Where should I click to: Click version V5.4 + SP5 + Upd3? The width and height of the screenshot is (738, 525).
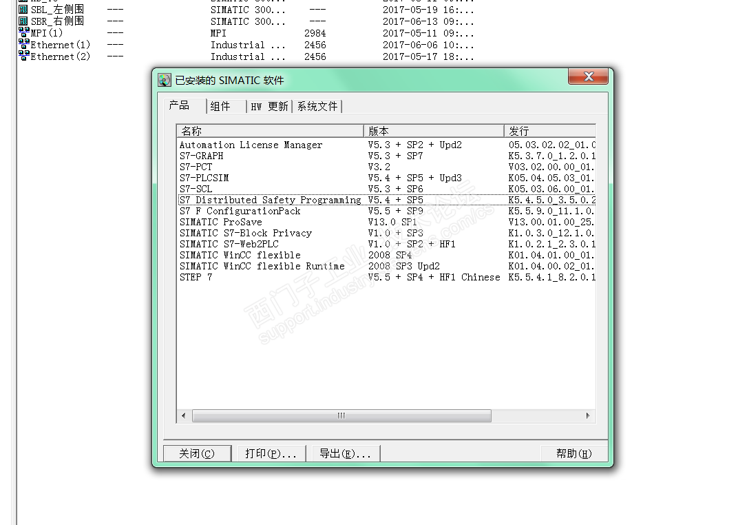414,178
